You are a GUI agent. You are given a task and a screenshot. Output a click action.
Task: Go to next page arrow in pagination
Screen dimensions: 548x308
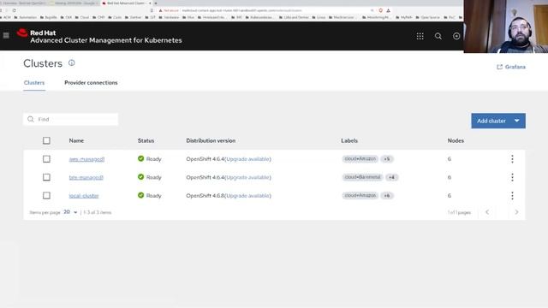click(x=516, y=212)
